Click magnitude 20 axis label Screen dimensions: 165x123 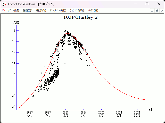pos(14,96)
